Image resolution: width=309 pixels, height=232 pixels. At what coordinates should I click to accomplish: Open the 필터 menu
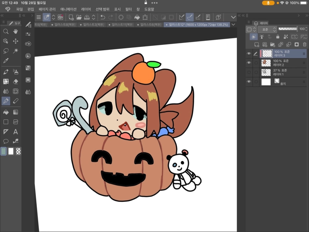point(128,9)
